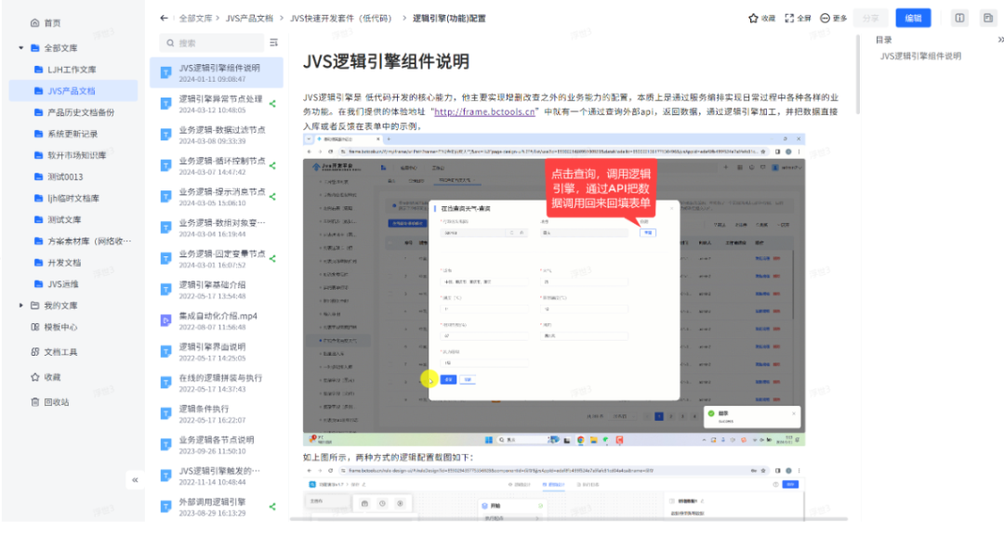
Task: Click share icon on 逻辑引擎异常节点处理
Action: [272, 104]
